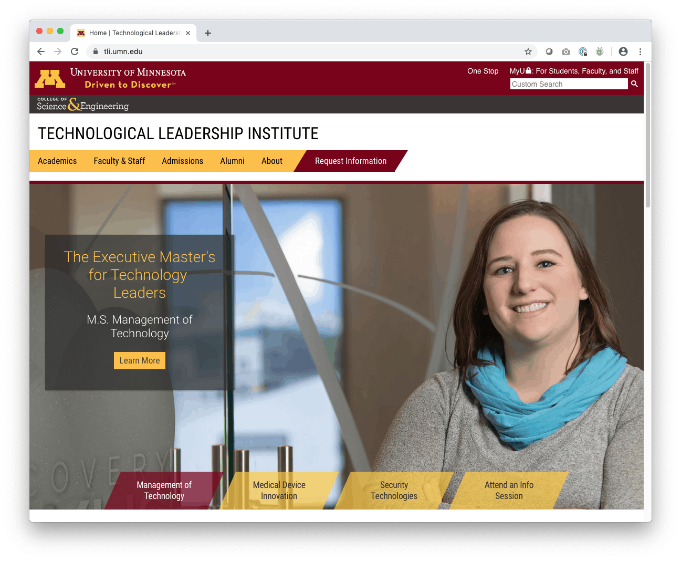The image size is (681, 561).
Task: Click the Request Information button
Action: coord(351,161)
